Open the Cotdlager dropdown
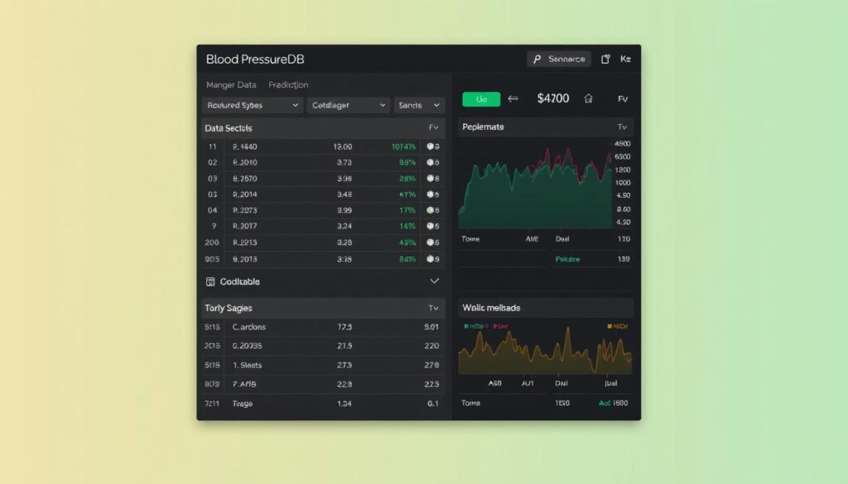Screen dimensions: 848x484 coord(349,106)
